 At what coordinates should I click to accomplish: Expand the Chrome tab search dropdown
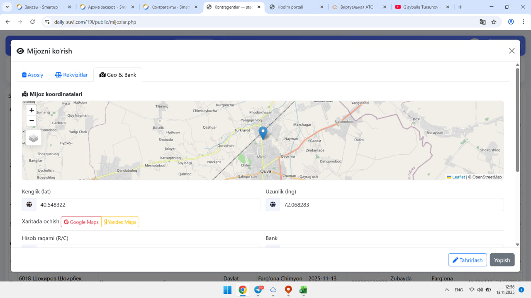[7, 7]
